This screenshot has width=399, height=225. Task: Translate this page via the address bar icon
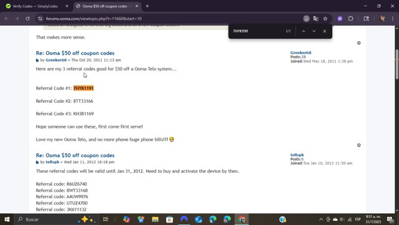point(316,19)
